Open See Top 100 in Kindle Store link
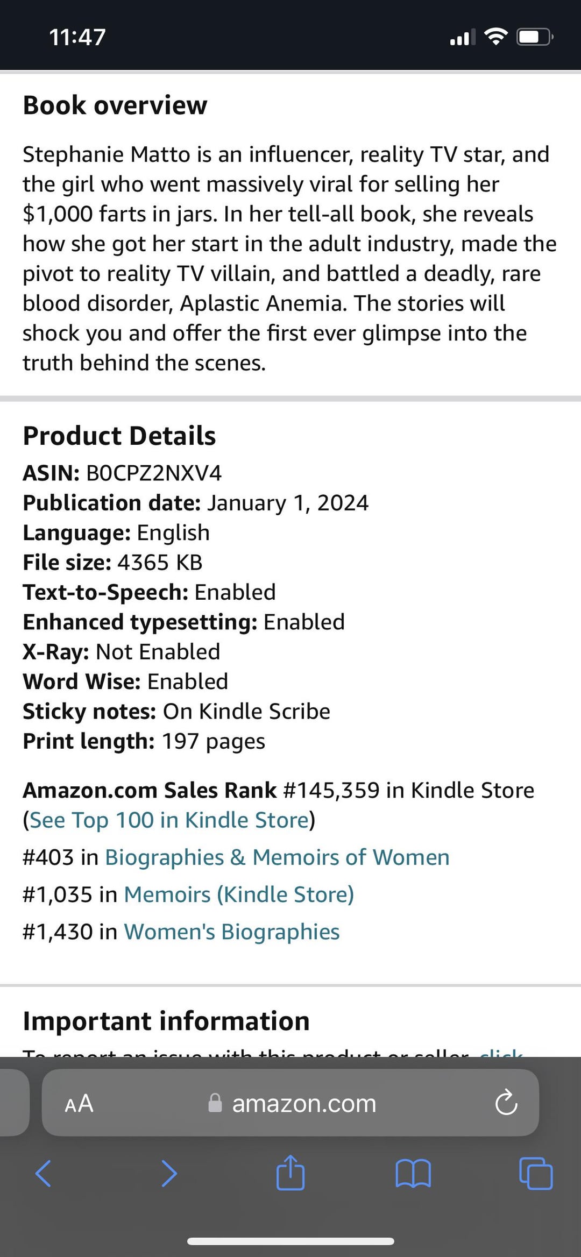This screenshot has height=1257, width=581. click(x=169, y=820)
